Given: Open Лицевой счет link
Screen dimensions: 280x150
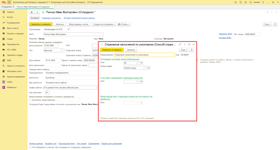Looking at the screenshot, I should (x=51, y=143).
